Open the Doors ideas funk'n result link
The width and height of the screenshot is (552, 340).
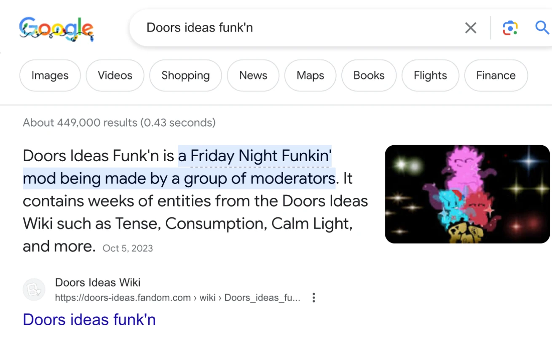89,319
